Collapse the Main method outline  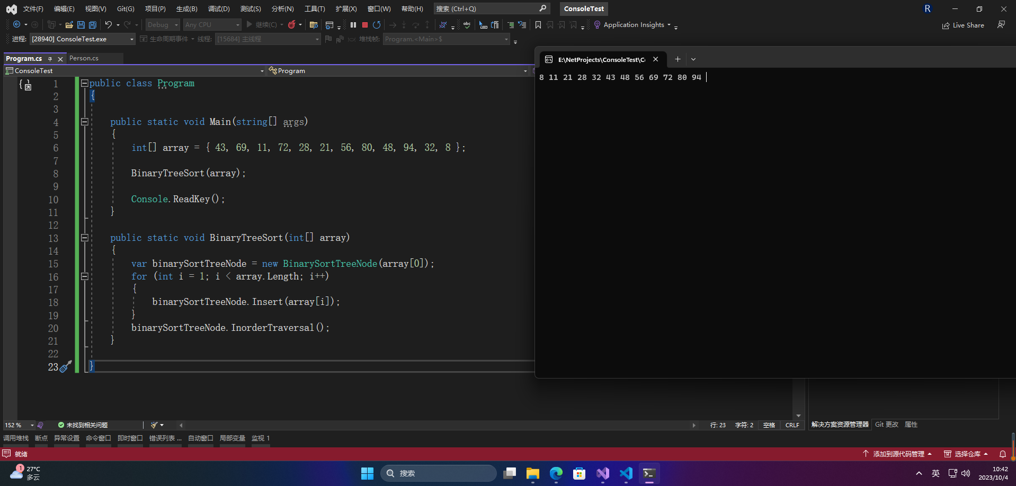tap(84, 122)
